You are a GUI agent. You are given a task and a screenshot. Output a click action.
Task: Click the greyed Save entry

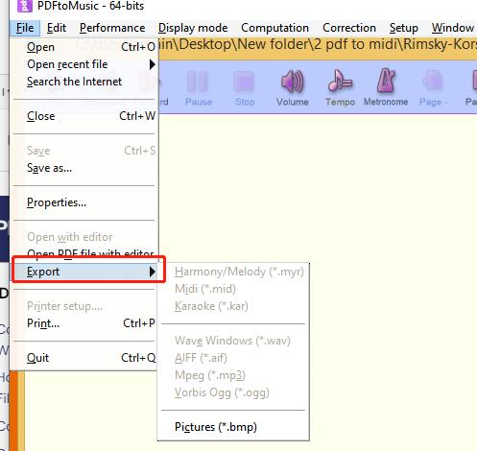click(84, 151)
